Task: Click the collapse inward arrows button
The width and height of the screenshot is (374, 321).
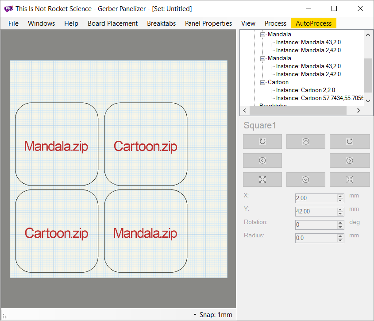Action: click(349, 179)
